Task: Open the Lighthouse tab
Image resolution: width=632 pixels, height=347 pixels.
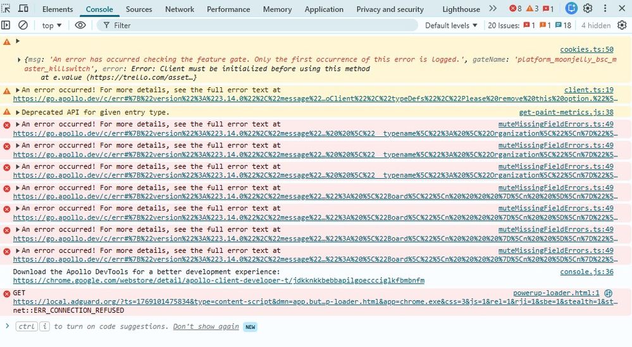Action: point(461,9)
